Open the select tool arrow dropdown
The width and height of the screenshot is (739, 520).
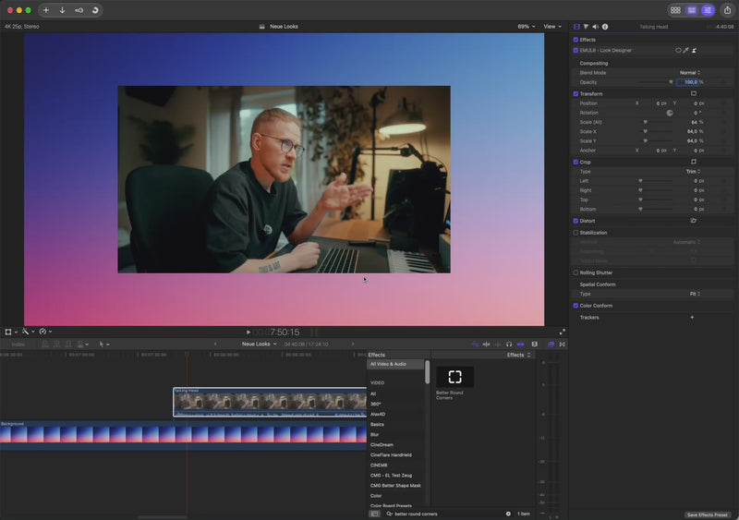[103, 345]
